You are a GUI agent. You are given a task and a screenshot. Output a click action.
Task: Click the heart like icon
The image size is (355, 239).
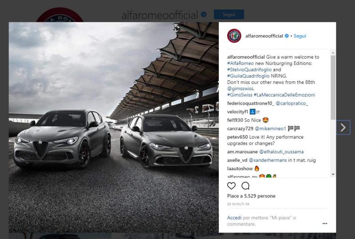pos(231,186)
